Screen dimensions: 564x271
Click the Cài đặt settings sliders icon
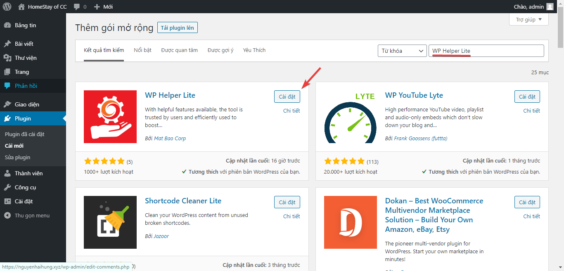point(7,201)
